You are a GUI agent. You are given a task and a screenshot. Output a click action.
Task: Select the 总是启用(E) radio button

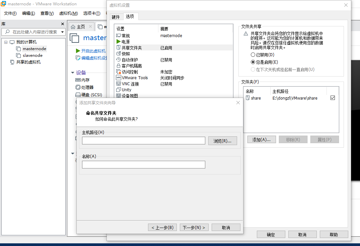coord(253,62)
